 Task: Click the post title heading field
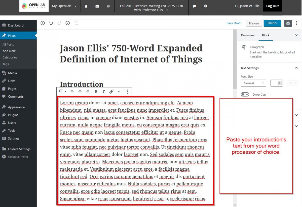pos(131,54)
